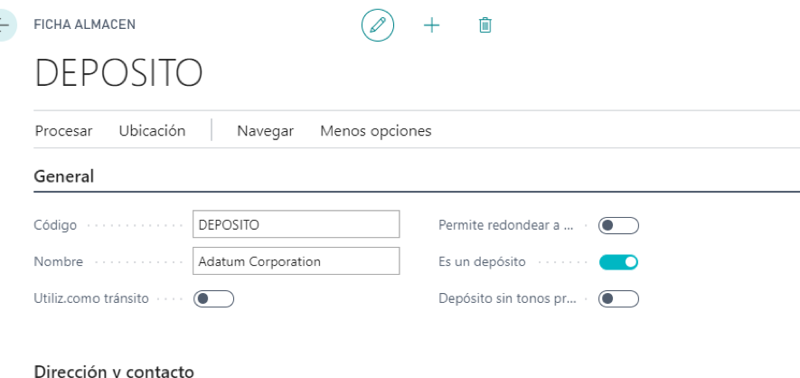Click the Nombre input field
800x378 pixels.
(x=296, y=261)
